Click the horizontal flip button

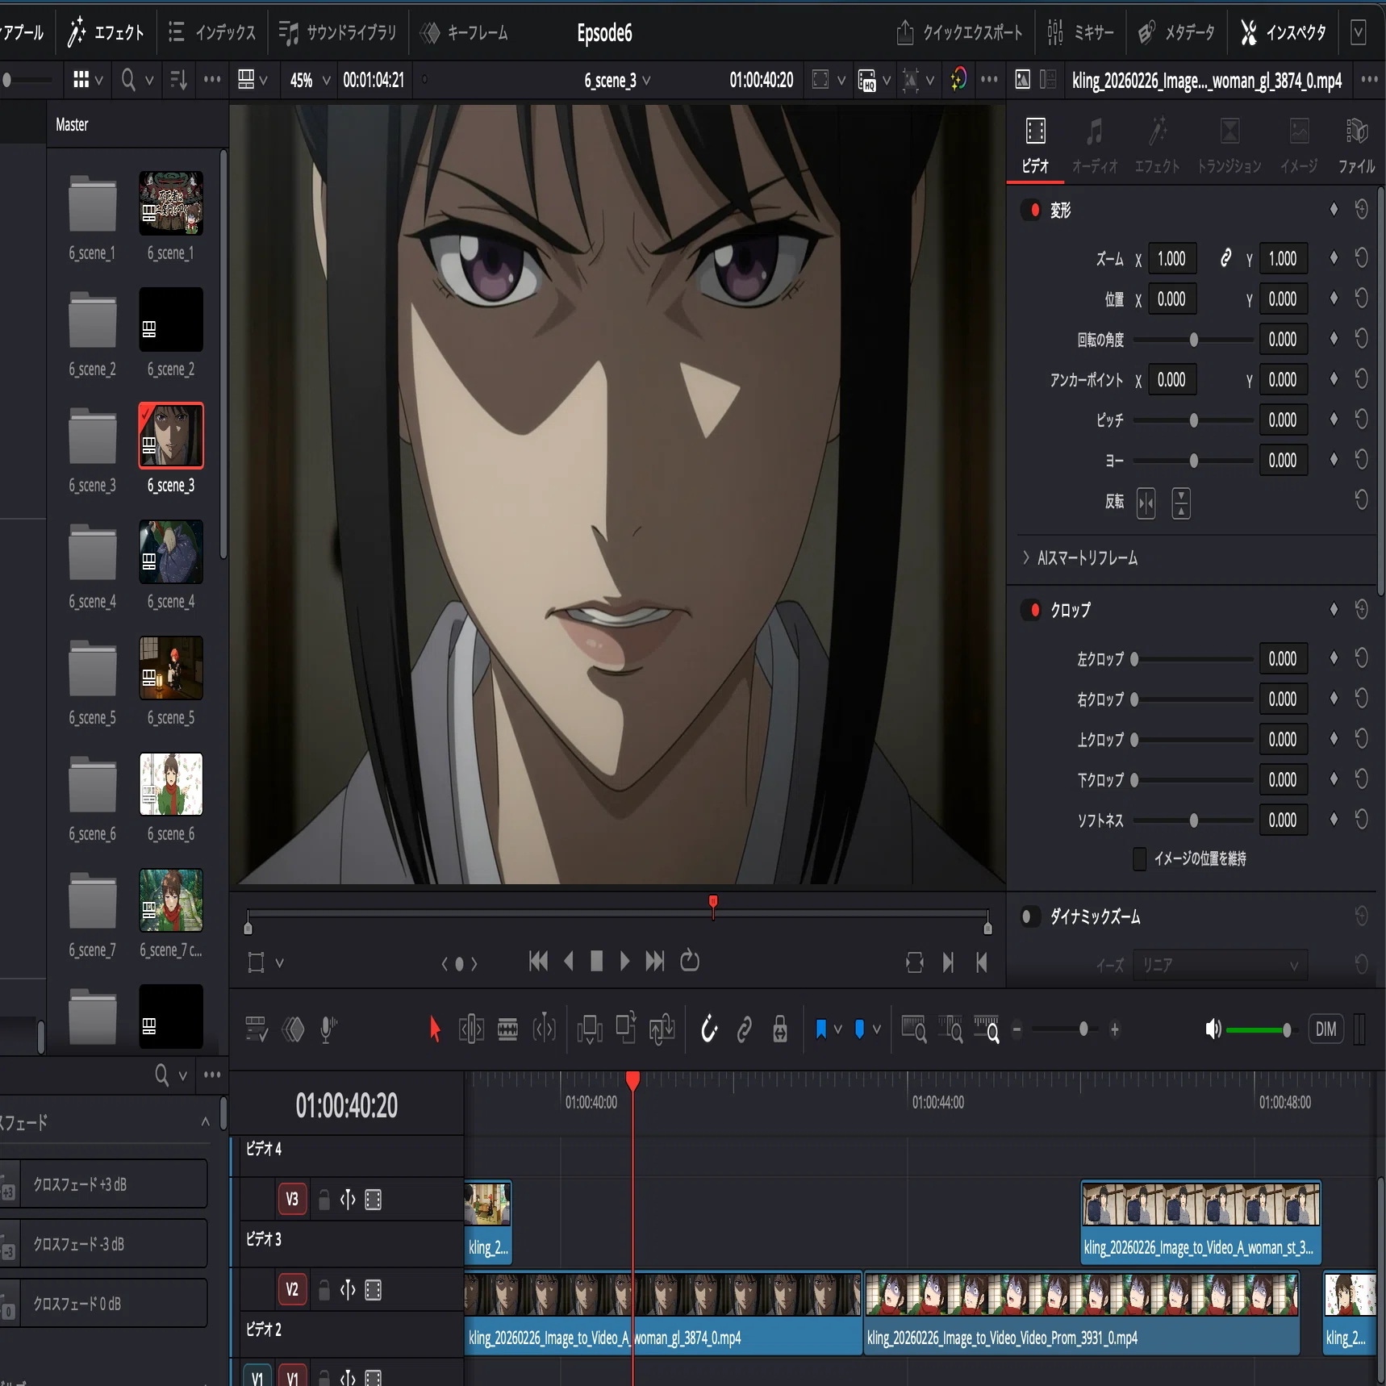click(1146, 503)
